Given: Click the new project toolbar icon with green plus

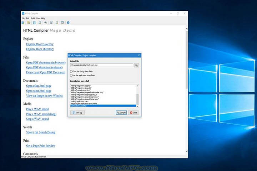Looking at the screenshot, I should coord(23,22).
